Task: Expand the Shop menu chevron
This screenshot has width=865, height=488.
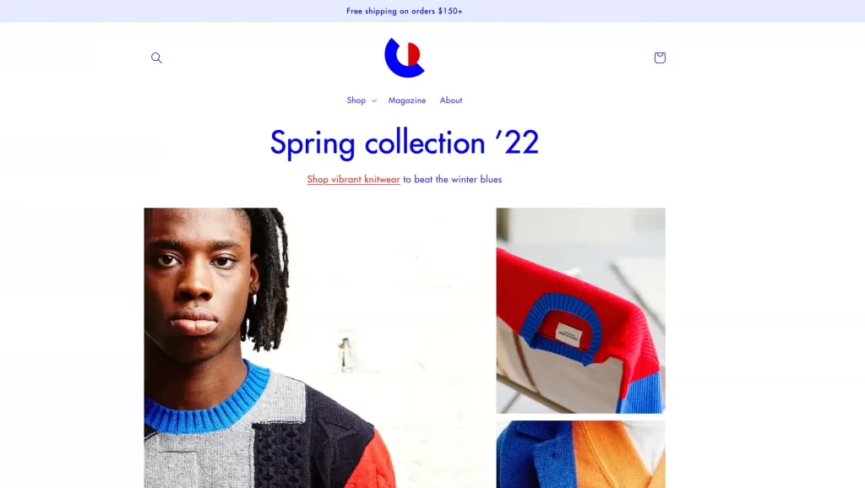Action: tap(374, 101)
